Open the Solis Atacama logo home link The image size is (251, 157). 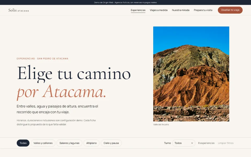click(19, 10)
